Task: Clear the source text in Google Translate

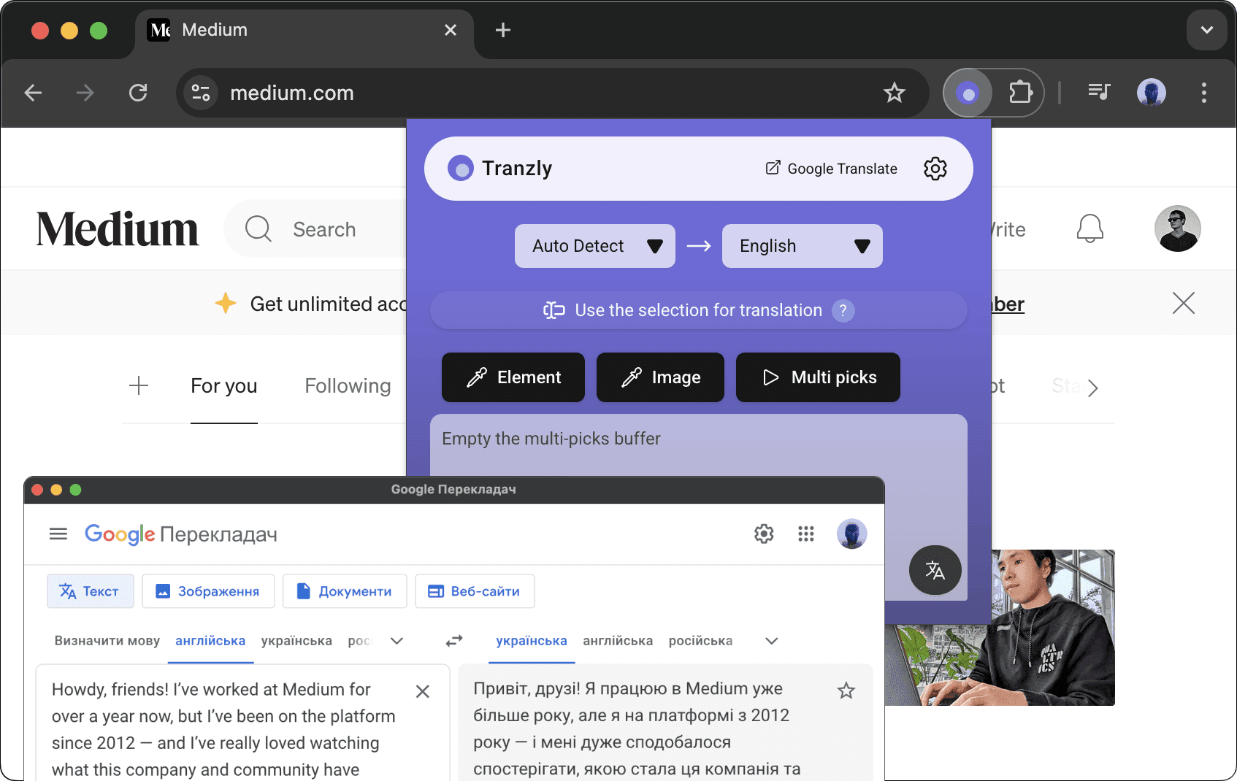Action: coord(422,691)
